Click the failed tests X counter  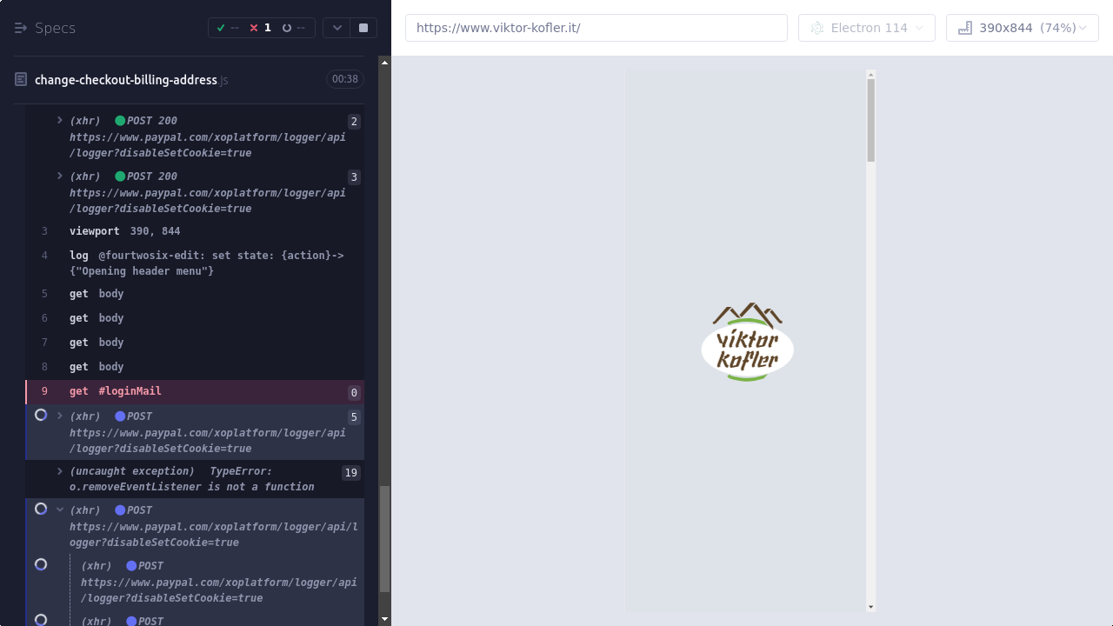(x=260, y=28)
